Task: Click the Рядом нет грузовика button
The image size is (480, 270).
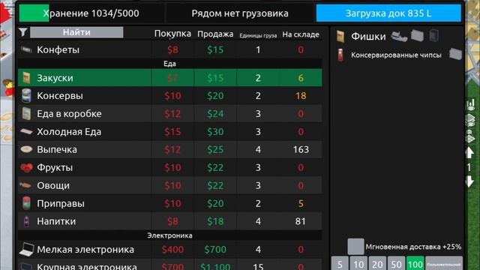Action: click(x=240, y=13)
